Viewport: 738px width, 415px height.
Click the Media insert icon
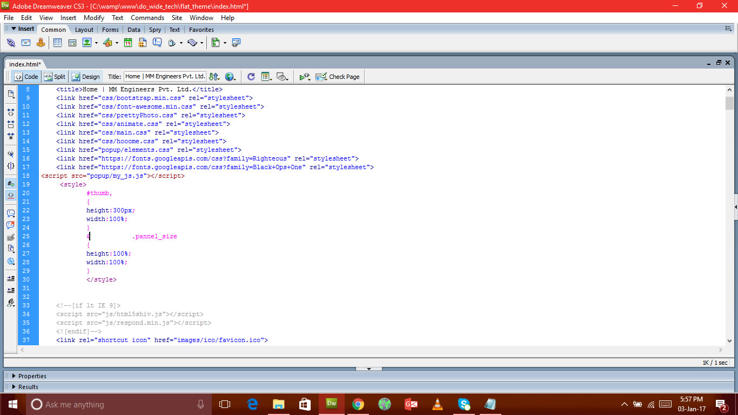tap(107, 43)
